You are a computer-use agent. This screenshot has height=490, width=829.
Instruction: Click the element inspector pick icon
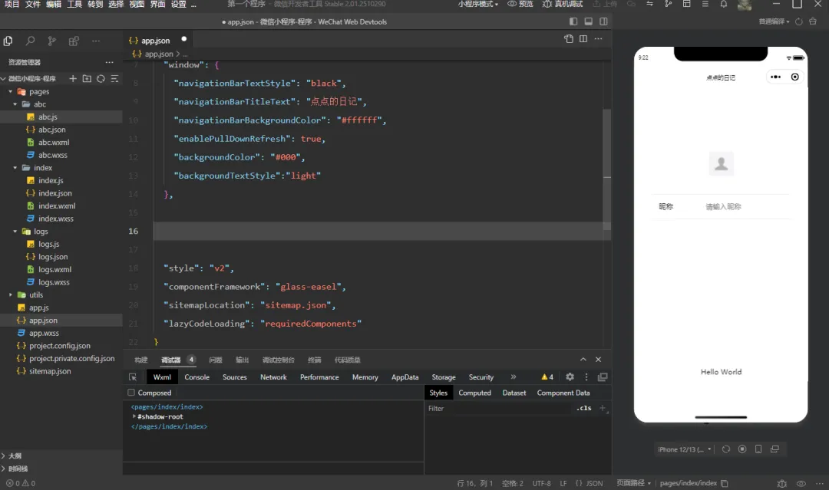click(x=133, y=377)
